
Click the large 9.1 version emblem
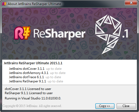[x=111, y=34]
